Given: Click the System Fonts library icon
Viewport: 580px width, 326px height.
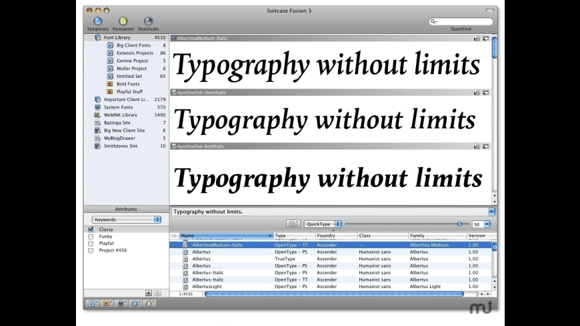Looking at the screenshot, I should pyautogui.click(x=97, y=107).
